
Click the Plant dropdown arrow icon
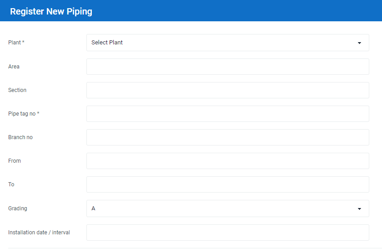click(359, 43)
